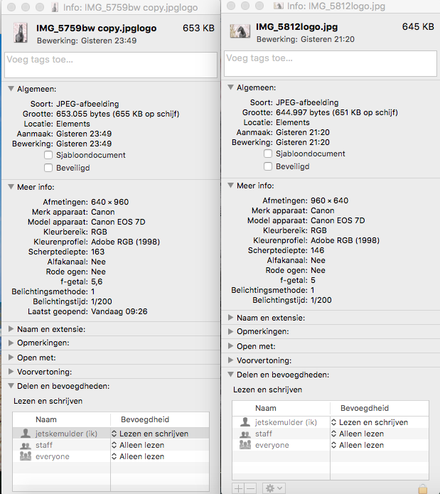
Task: Click the lock icon to unlock permissions
Action: [423, 488]
